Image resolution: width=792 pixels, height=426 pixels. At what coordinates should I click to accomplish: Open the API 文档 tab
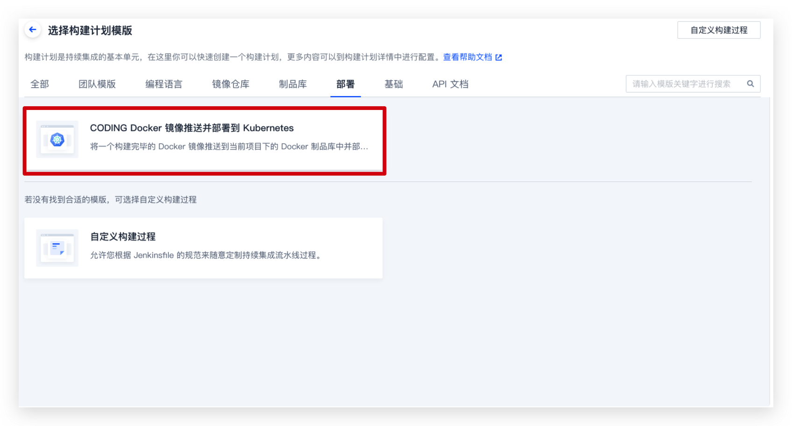[x=450, y=84]
